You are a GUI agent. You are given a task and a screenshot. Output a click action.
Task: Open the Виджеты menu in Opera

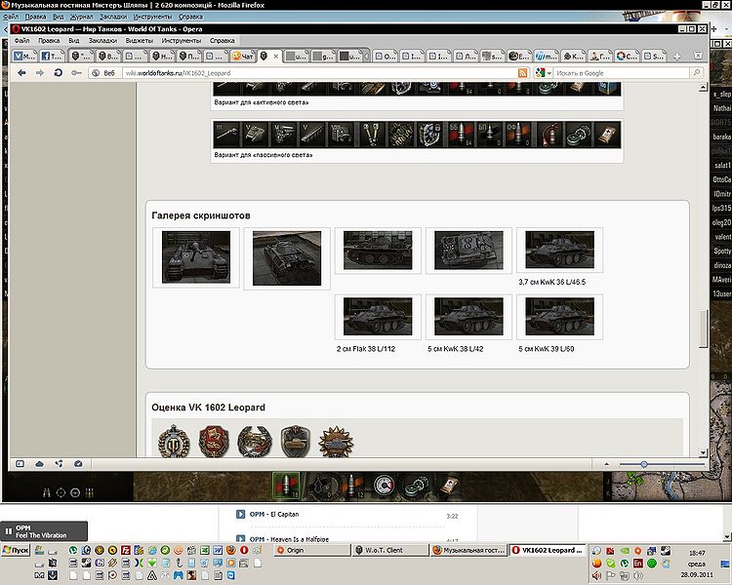pyautogui.click(x=140, y=41)
